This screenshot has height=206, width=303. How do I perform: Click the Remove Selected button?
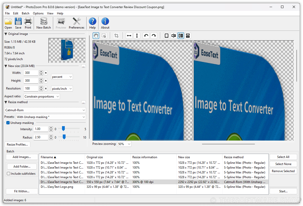[283, 171]
